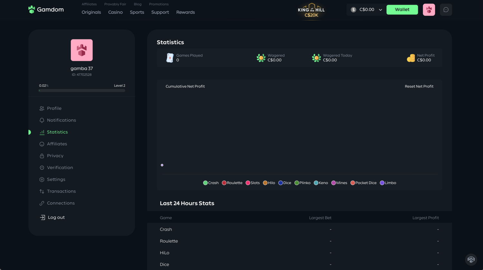Click the Gamdom logo

tap(46, 9)
